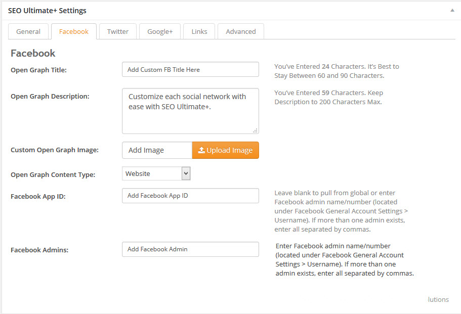The width and height of the screenshot is (461, 314).
Task: Click the SEO Ultimate+ Settings panel title
Action: [x=47, y=11]
